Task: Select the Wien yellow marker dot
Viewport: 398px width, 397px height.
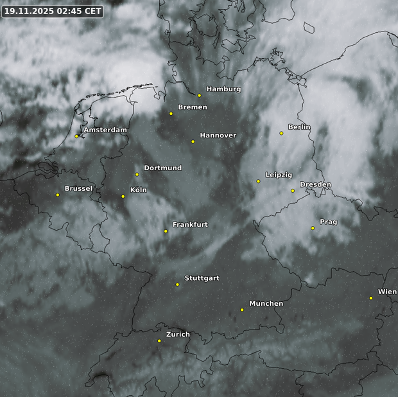Action: tap(371, 298)
